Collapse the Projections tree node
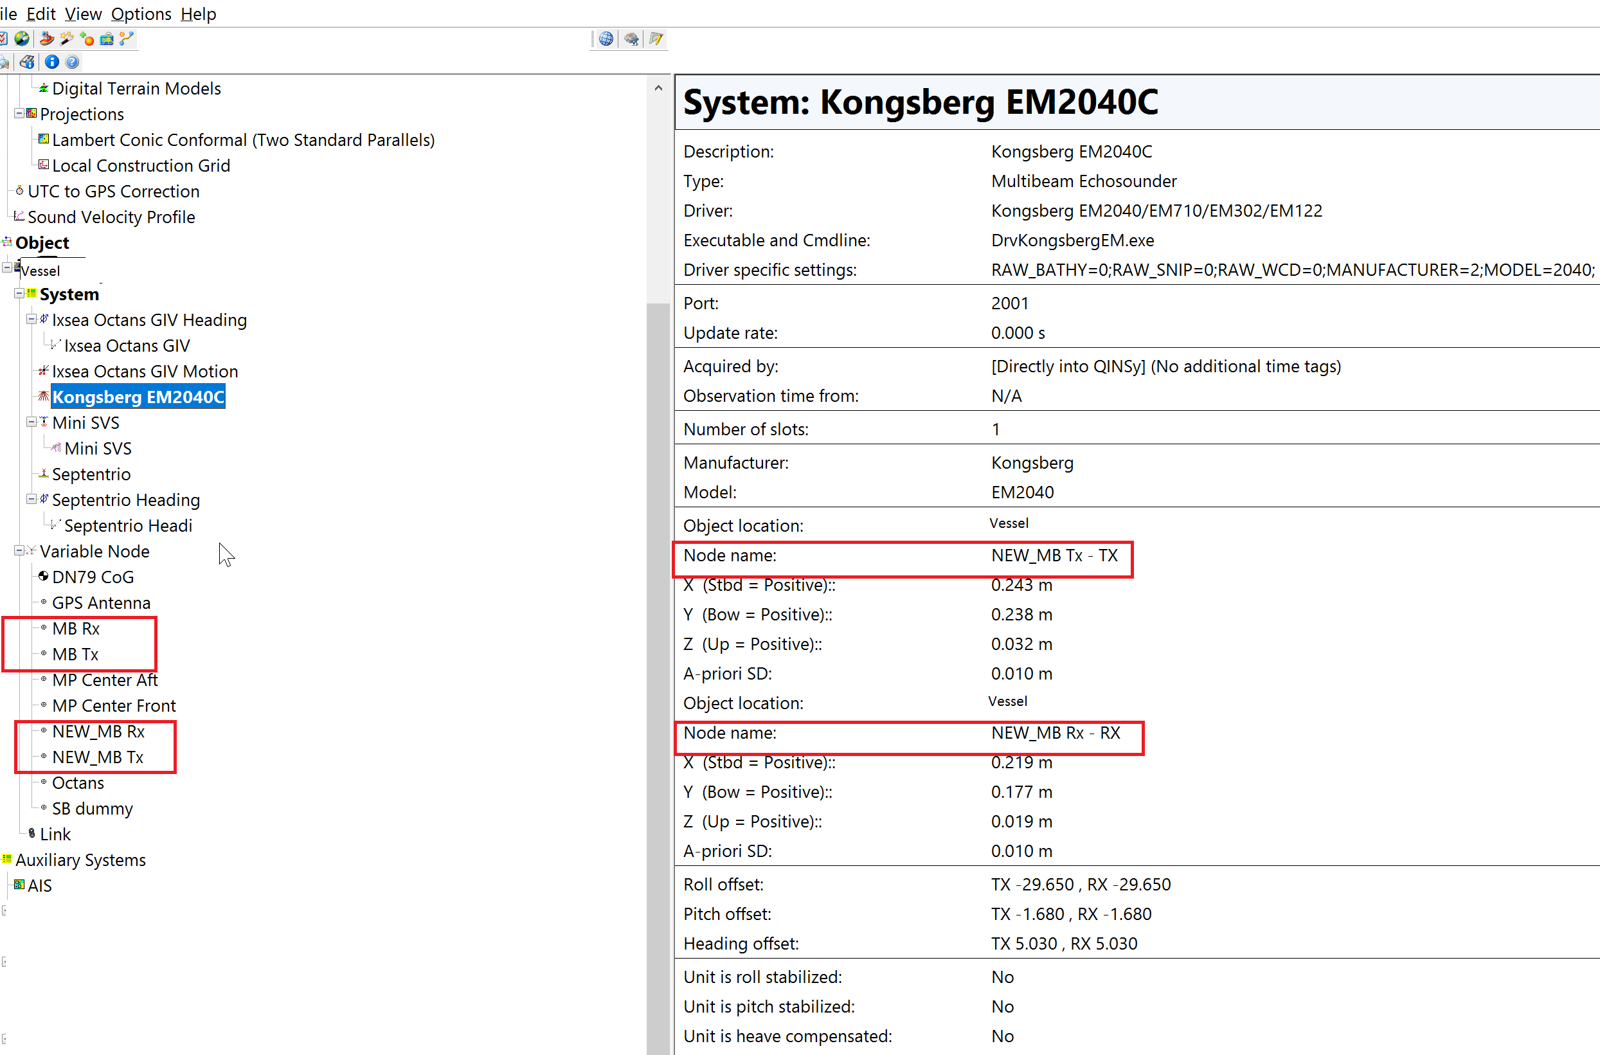Image resolution: width=1600 pixels, height=1055 pixels. tap(19, 113)
